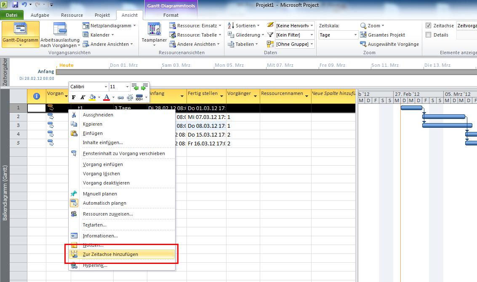Screen dimensions: 477x282
Task: Choose Textarten from context menu
Action: pyautogui.click(x=122, y=225)
